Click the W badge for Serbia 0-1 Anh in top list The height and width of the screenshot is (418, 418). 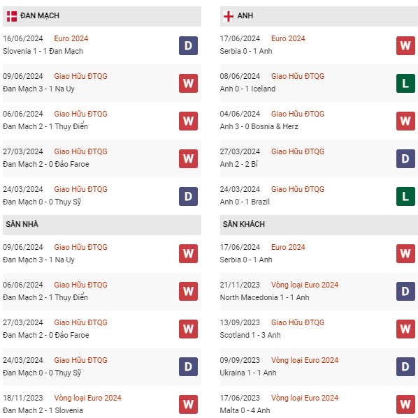[x=405, y=45]
